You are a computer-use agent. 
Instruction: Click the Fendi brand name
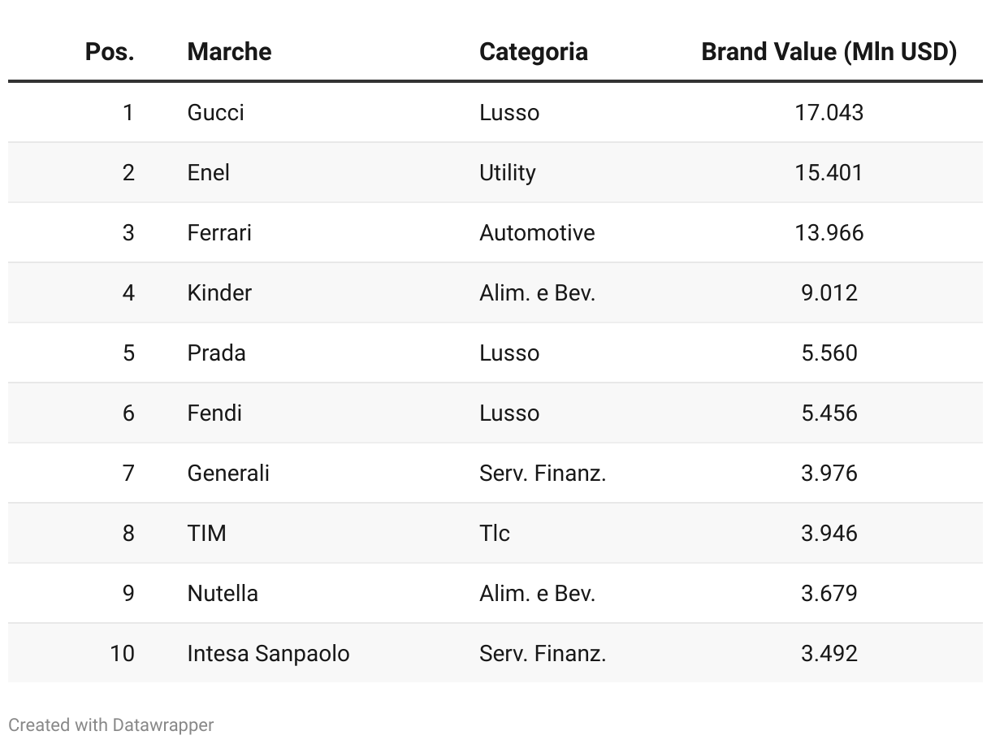point(214,413)
